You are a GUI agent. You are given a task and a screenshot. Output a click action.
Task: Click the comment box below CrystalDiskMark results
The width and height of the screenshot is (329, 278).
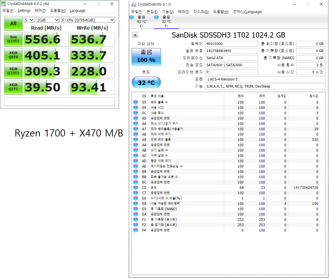click(x=60, y=102)
